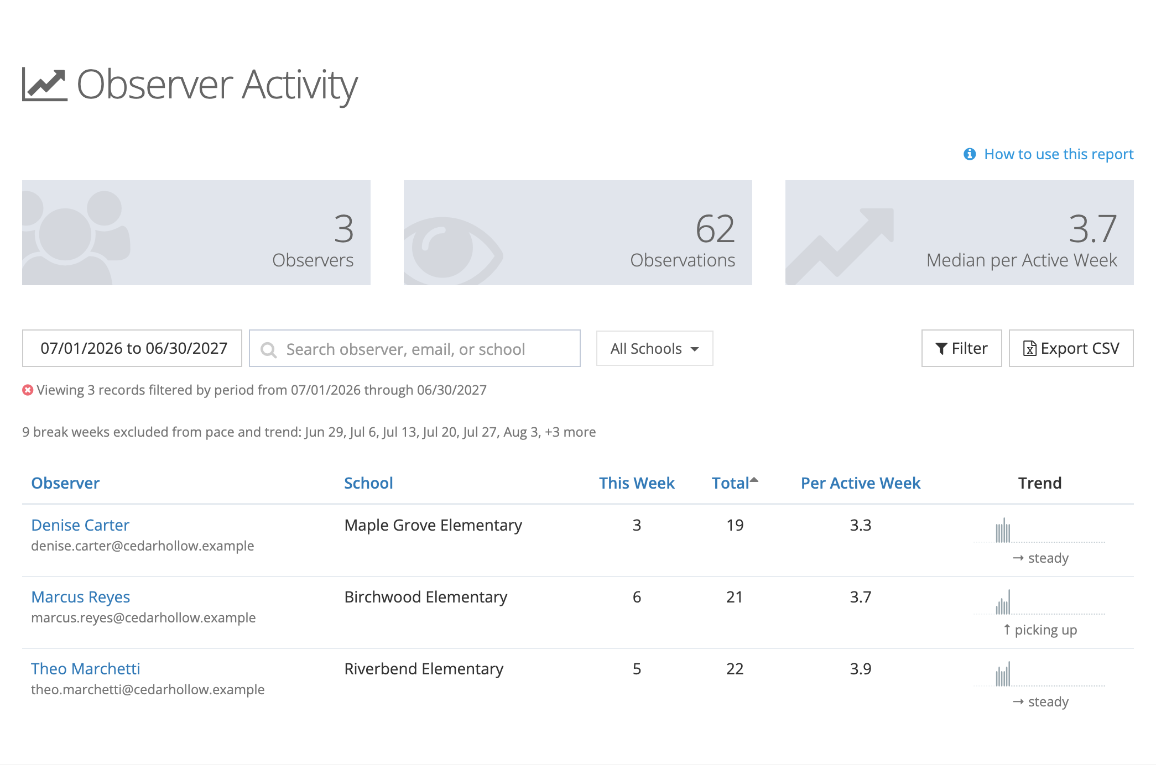Click Theo Marchetti's trend sparkline

coord(1039,674)
